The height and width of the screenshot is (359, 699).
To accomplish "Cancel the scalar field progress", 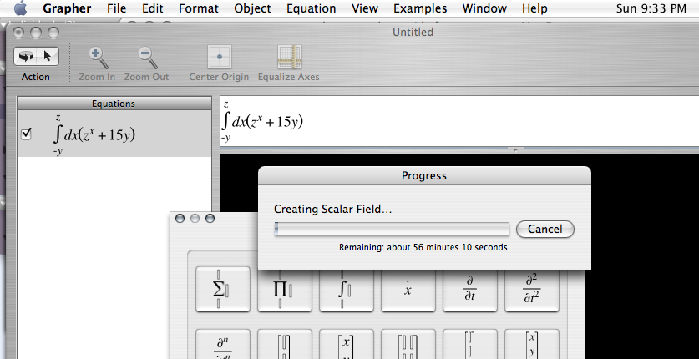I will pyautogui.click(x=545, y=229).
